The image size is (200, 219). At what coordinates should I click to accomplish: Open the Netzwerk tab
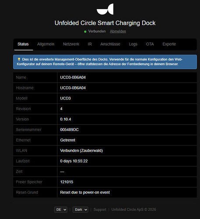coord(71,44)
